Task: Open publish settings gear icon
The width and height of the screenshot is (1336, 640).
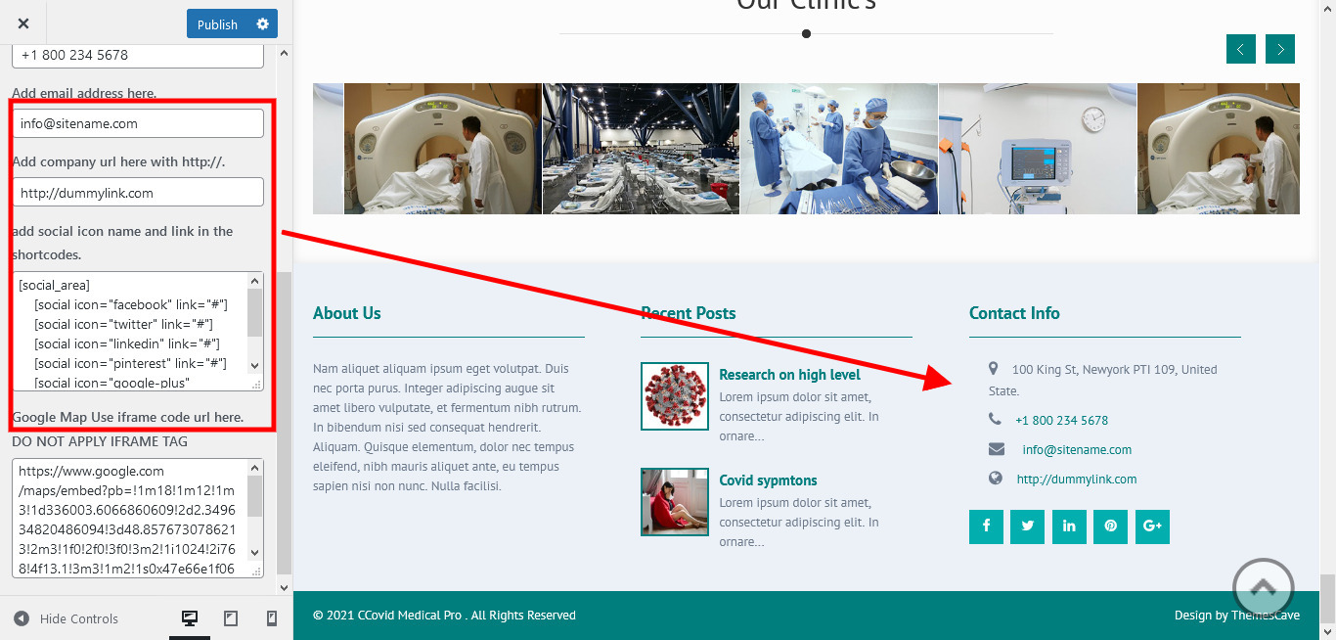Action: tap(262, 24)
